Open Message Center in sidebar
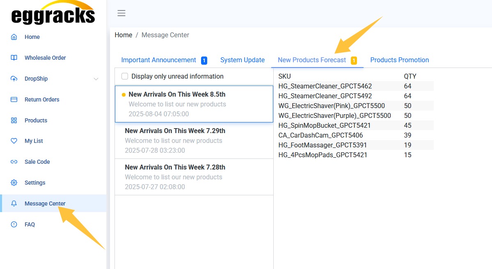Viewport: 492px width, 269px height. (x=45, y=203)
